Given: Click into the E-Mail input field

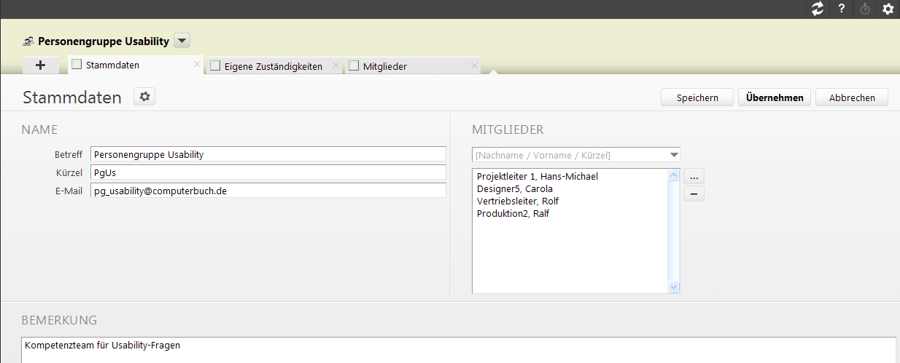Looking at the screenshot, I should coord(268,191).
